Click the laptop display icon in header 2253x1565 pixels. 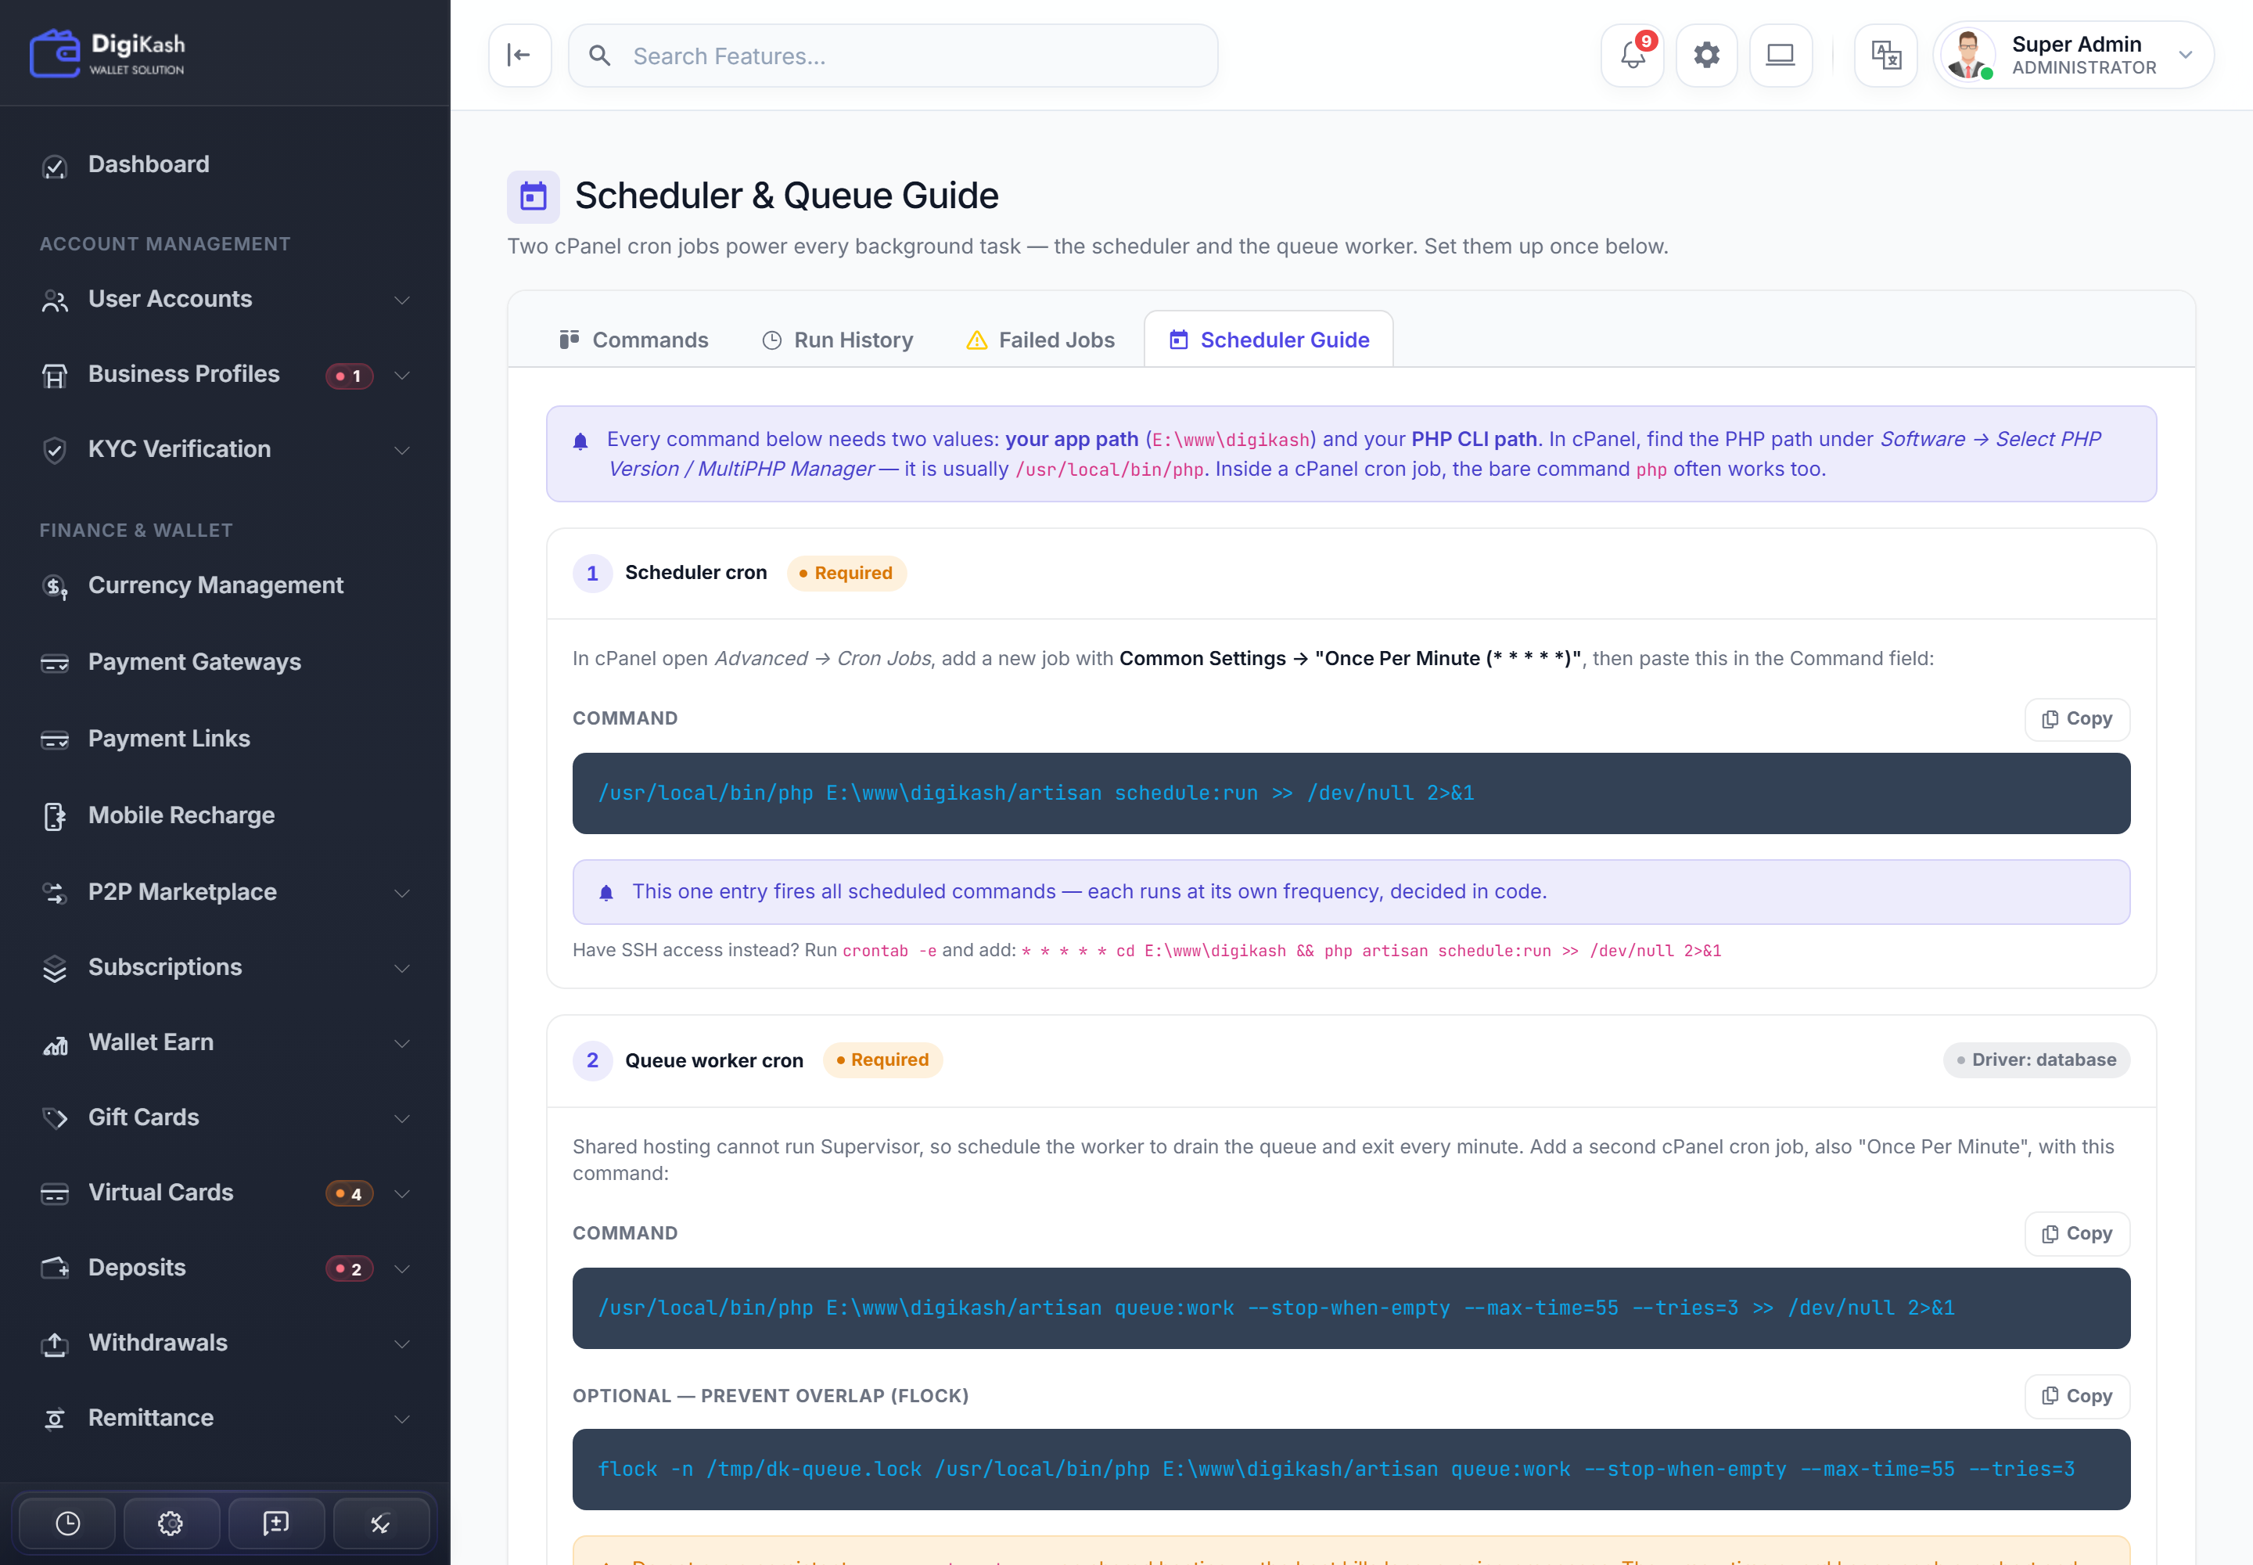click(x=1780, y=56)
